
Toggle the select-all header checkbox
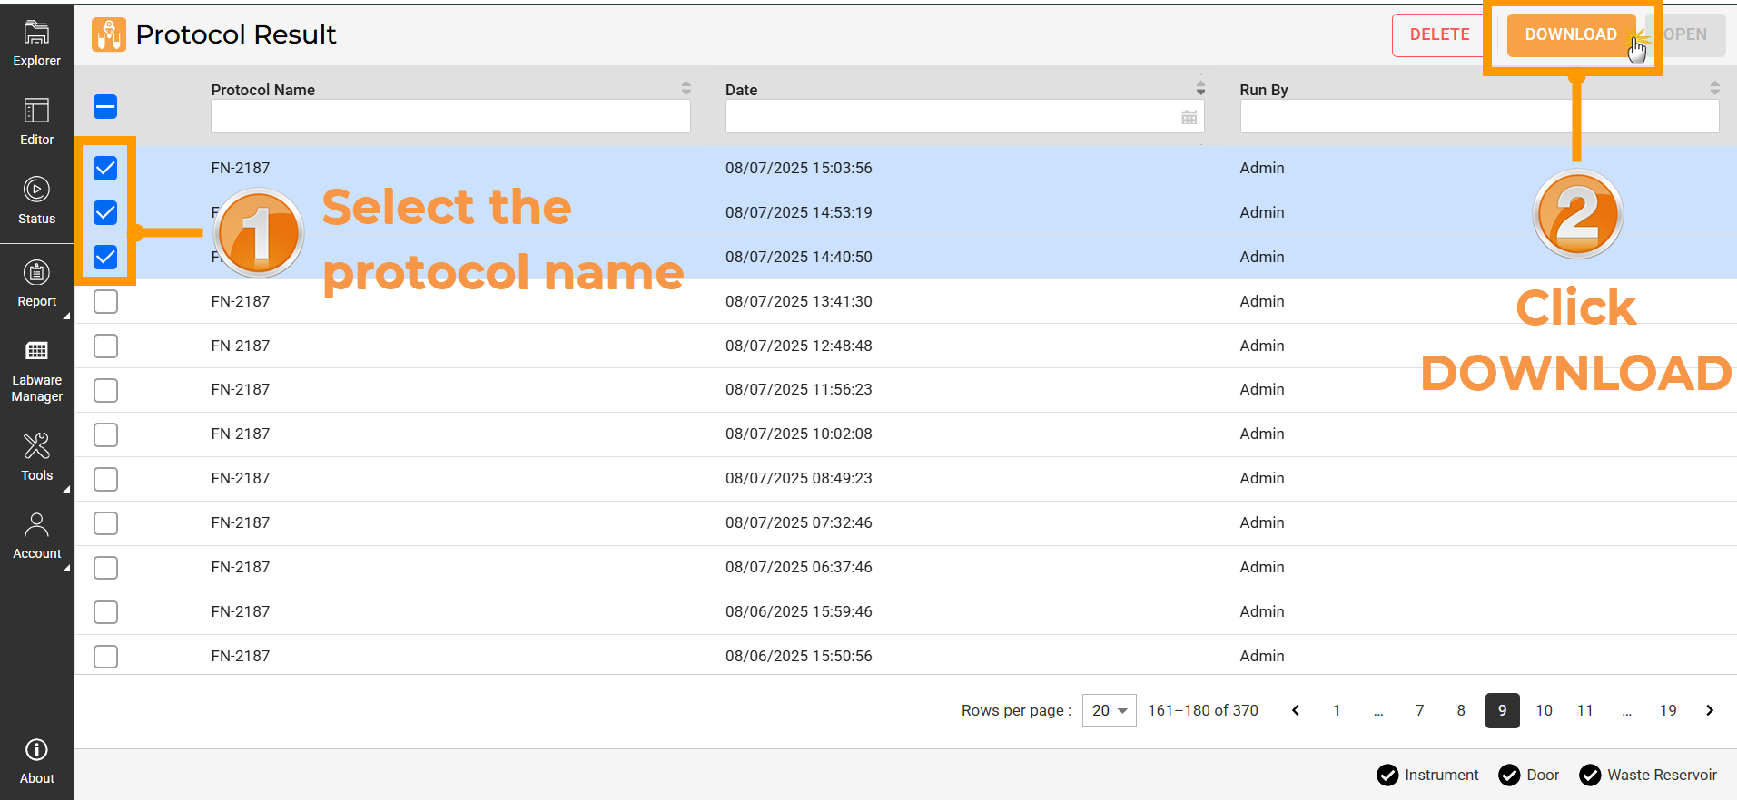click(x=105, y=107)
